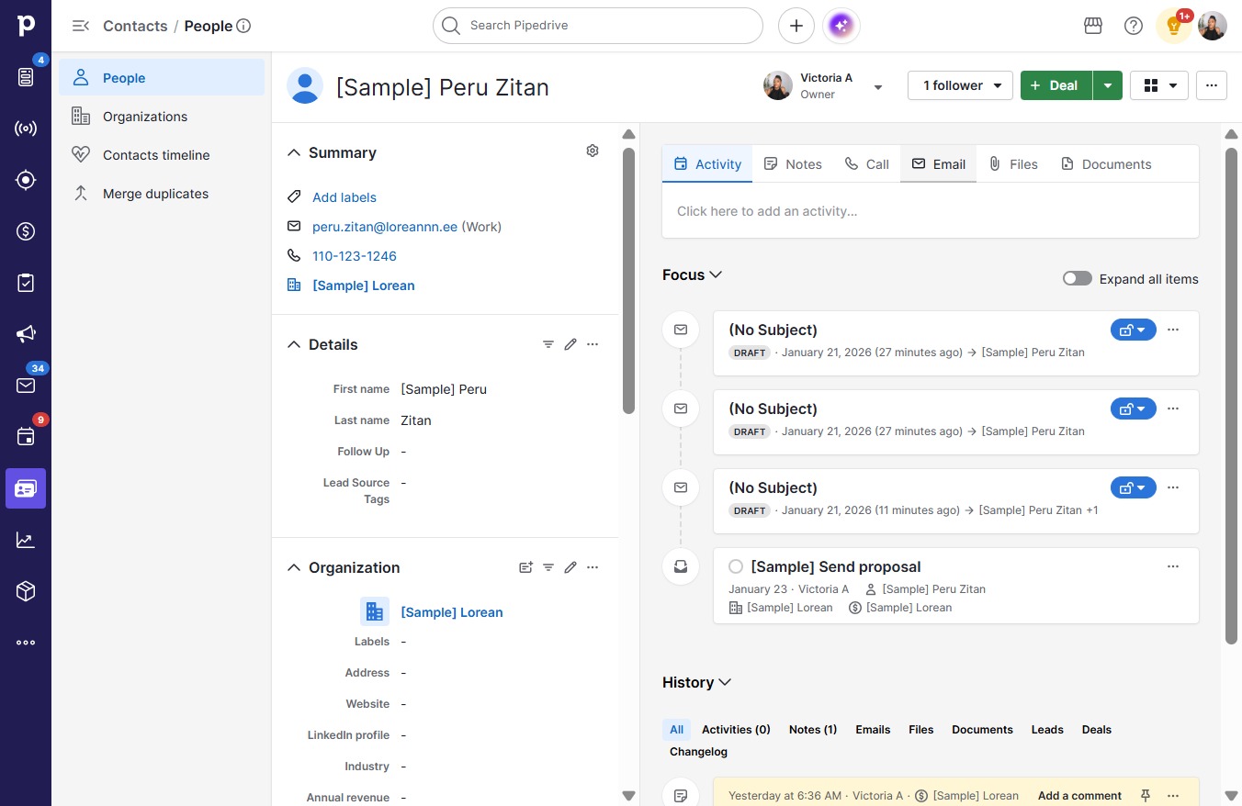Go to Projects via the clipboard check icon

[26, 283]
